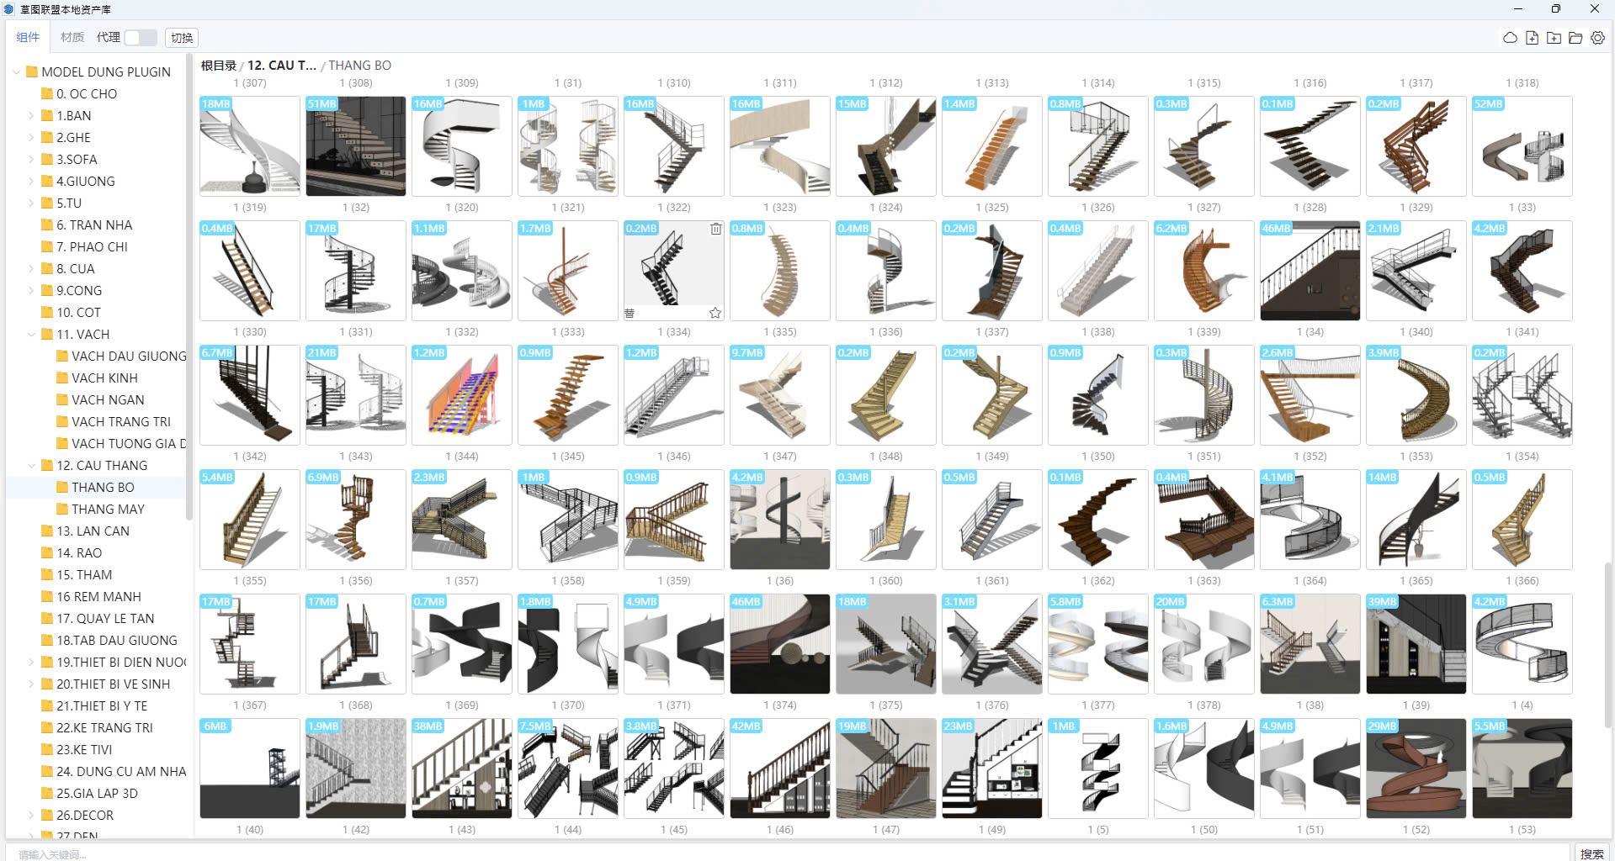Click the open folder icon in toolbar
The height and width of the screenshot is (861, 1615).
1575,38
